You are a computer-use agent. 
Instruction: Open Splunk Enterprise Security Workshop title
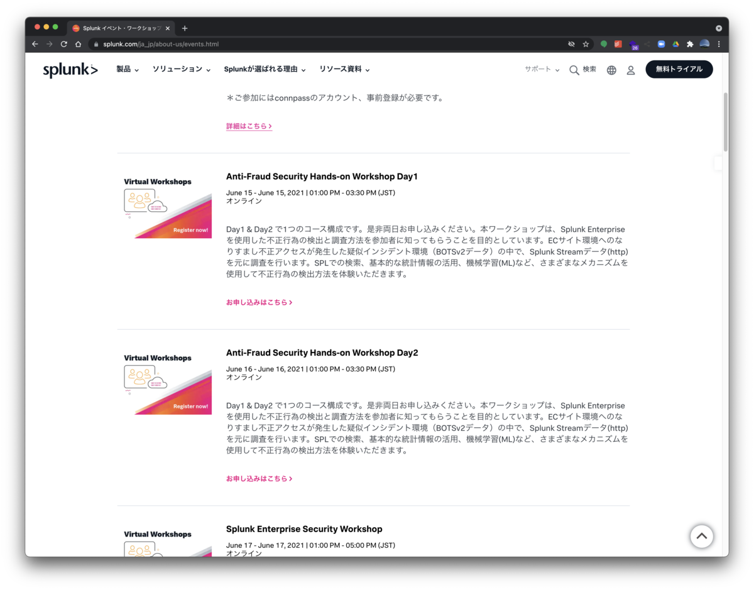click(304, 529)
